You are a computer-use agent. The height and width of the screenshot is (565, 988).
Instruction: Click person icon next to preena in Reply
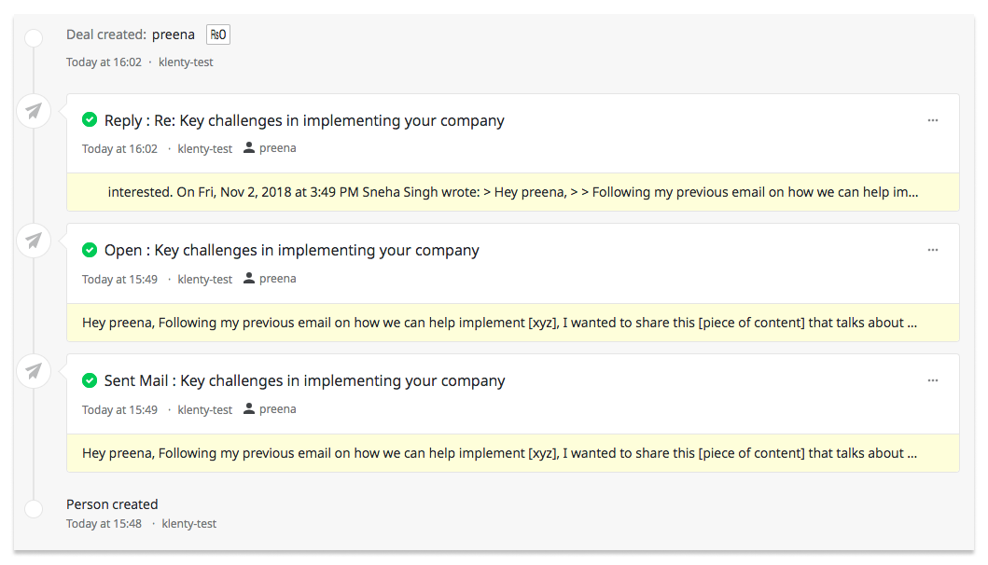[x=249, y=148]
